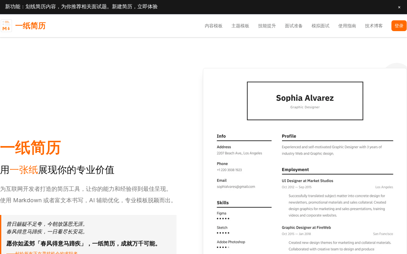Click the Phone label in the Info section

pyautogui.click(x=222, y=164)
